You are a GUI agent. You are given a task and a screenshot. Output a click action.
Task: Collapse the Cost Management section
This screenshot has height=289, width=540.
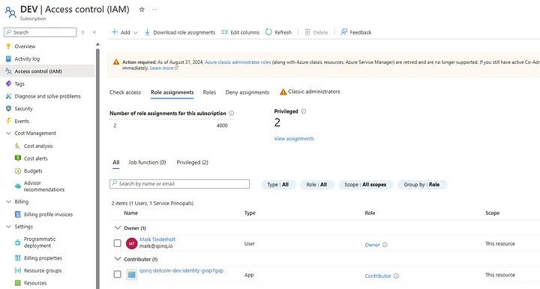[x=8, y=133]
